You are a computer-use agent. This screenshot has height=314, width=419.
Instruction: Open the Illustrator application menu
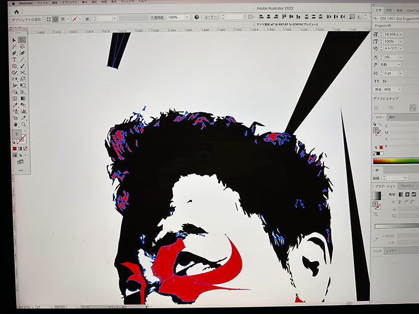point(26,3)
